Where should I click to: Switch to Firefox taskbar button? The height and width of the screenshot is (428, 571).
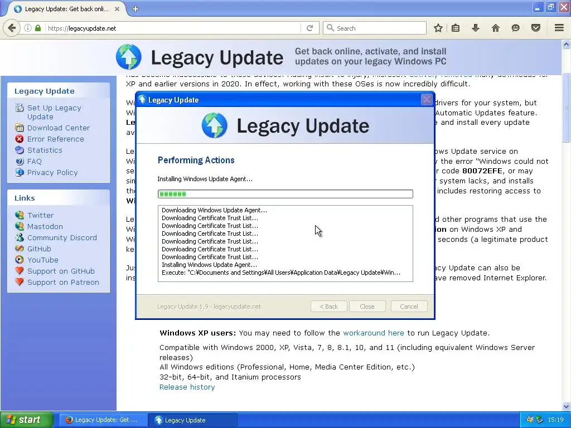[x=103, y=420]
